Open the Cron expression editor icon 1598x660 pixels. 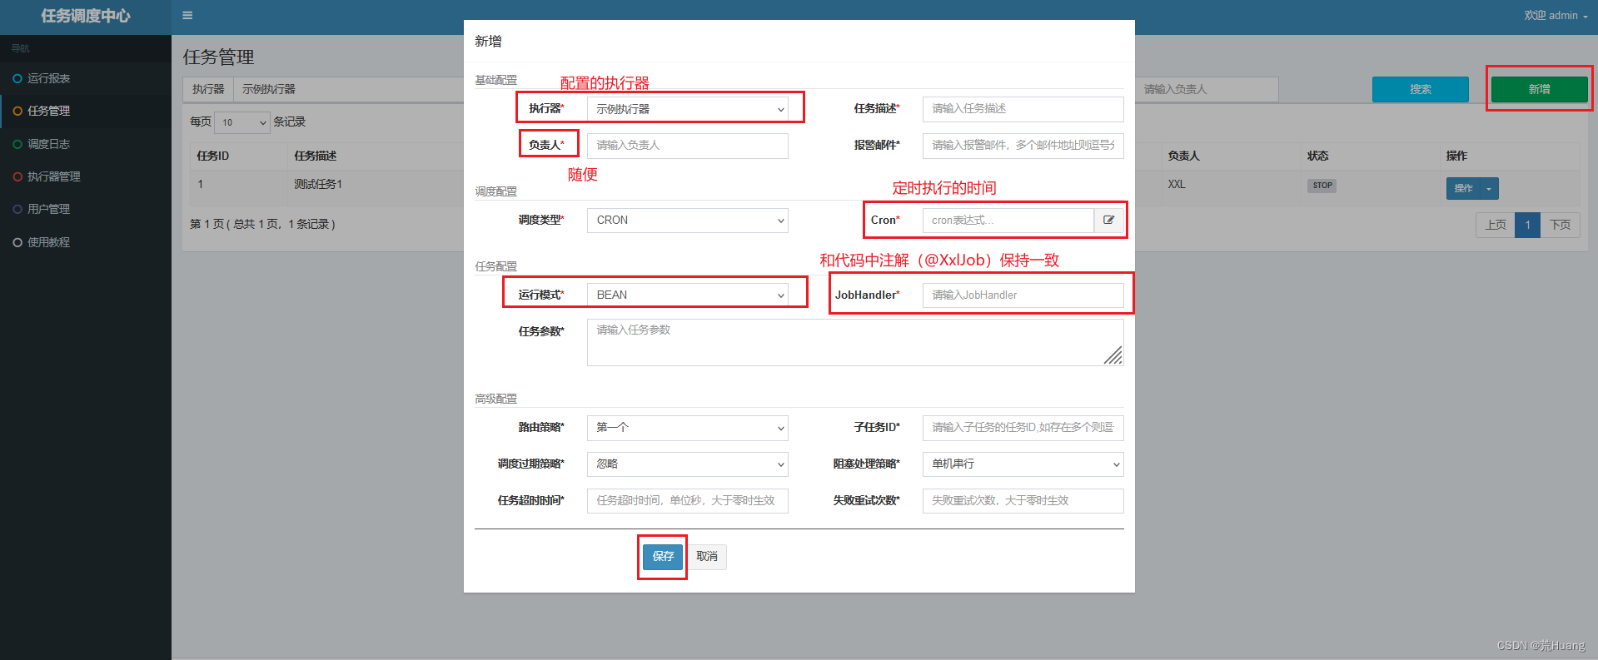pyautogui.click(x=1108, y=221)
